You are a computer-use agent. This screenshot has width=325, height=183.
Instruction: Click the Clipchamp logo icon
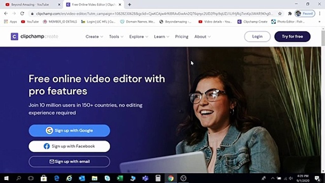14,37
